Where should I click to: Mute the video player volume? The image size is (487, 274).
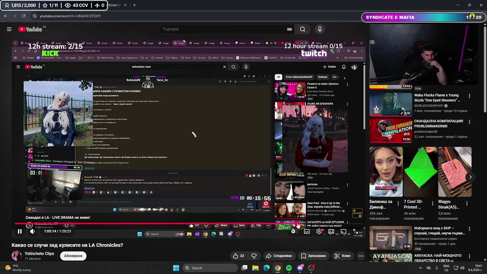(32, 231)
